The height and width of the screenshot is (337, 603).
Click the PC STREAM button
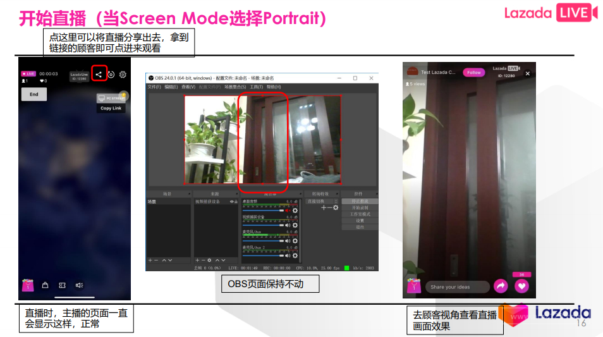[111, 98]
